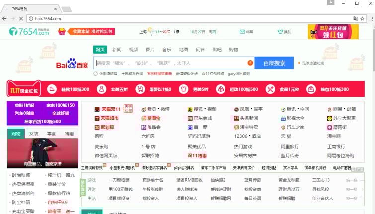Open Tmall Double 11 link
The width and height of the screenshot is (375, 214).
[x=111, y=109]
